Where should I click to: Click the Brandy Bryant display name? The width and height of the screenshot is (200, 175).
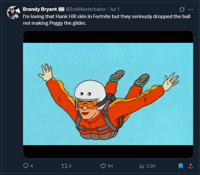[40, 9]
